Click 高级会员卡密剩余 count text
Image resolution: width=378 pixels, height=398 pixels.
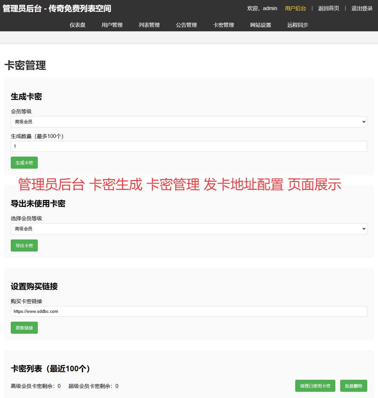36,386
